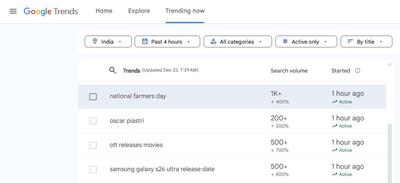Click the up arrow next to 800%
The height and width of the screenshot is (183, 400).
coord(273,174)
